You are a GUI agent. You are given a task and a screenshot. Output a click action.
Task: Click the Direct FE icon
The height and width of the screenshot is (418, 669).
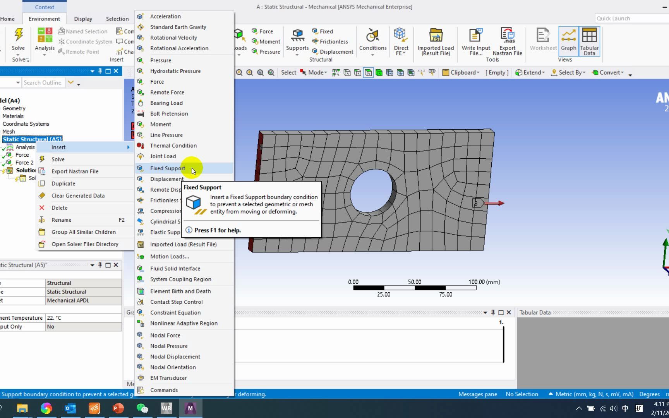point(401,41)
